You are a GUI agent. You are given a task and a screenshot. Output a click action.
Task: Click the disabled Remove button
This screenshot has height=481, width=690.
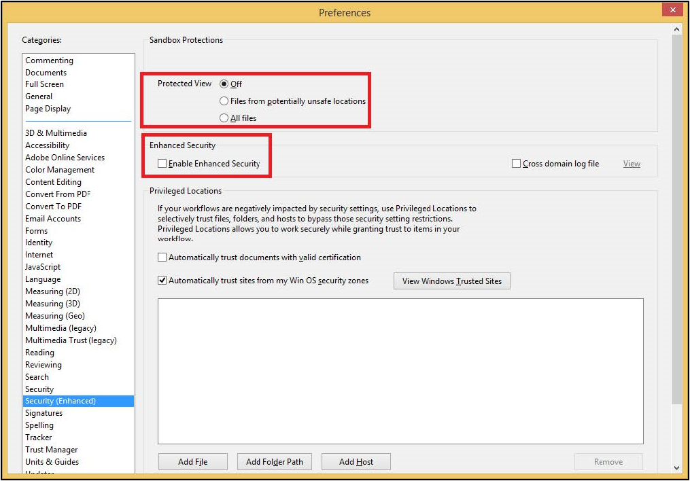click(608, 462)
